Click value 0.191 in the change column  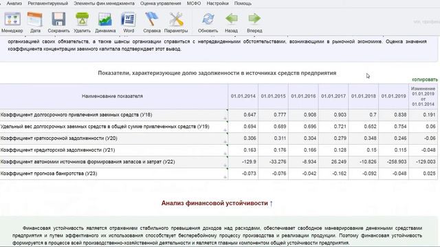[x=429, y=115]
